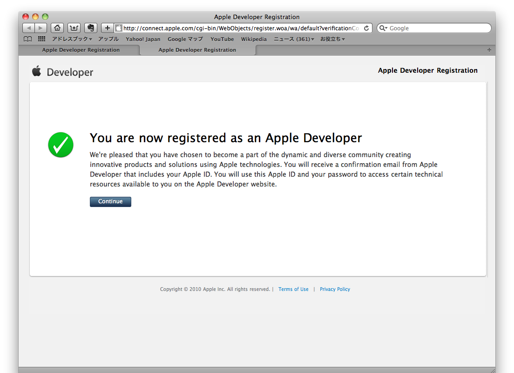Switch to the first Apple Developer Registration tab
Image resolution: width=514 pixels, height=373 pixels.
coord(81,50)
